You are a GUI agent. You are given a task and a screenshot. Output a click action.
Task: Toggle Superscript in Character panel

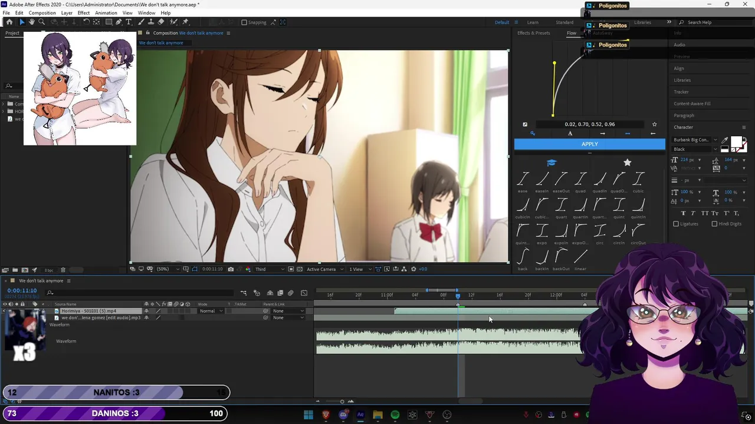tap(726, 213)
